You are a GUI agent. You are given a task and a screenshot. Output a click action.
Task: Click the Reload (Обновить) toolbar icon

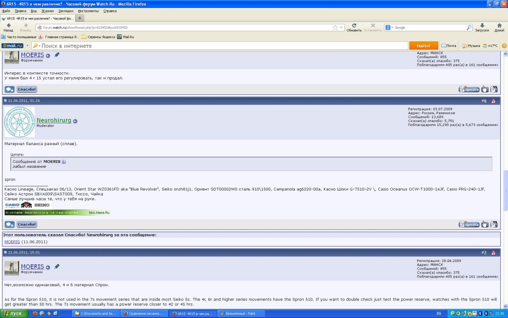(x=354, y=25)
